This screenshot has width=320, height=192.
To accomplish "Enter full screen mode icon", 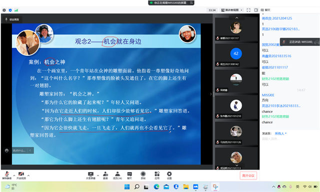I will [x=248, y=10].
